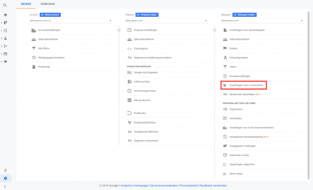The image size is (313, 190).
Task: Click arrow circle between Property and Weergave
Action: coord(215,30)
